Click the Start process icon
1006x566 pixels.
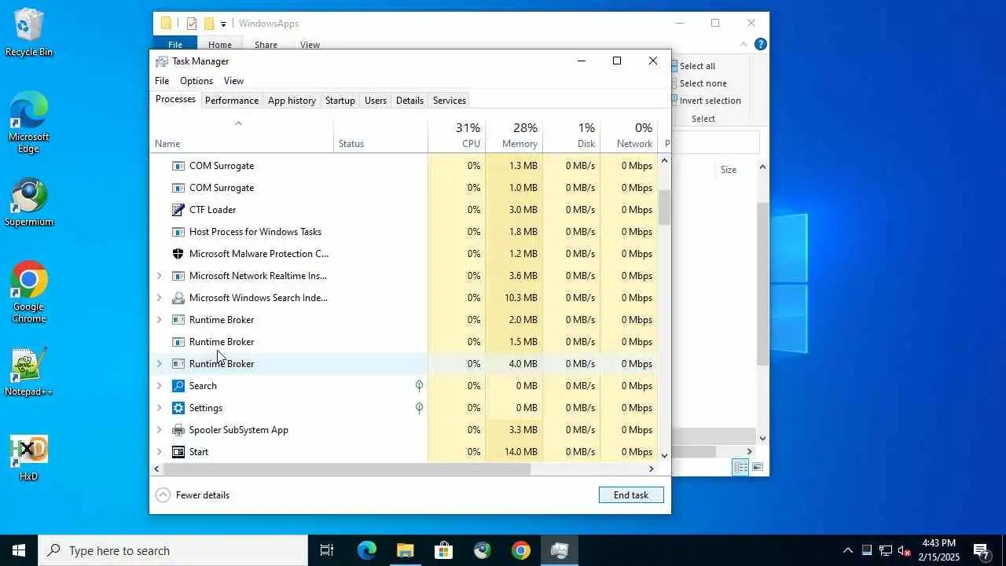point(178,452)
